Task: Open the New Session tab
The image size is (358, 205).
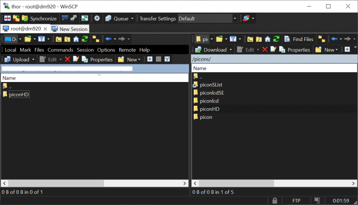Action: point(69,29)
